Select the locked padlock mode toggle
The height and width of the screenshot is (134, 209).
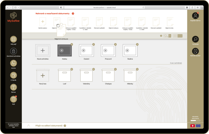170,36
